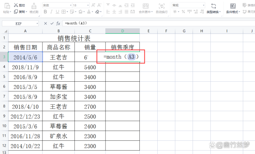Click the Paste (粘贴) clipboard icon
Screen dimensions: 255x154
point(7,6)
